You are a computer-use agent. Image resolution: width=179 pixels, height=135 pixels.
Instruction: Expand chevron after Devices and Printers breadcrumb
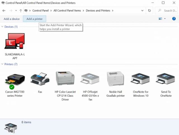coord(113,11)
